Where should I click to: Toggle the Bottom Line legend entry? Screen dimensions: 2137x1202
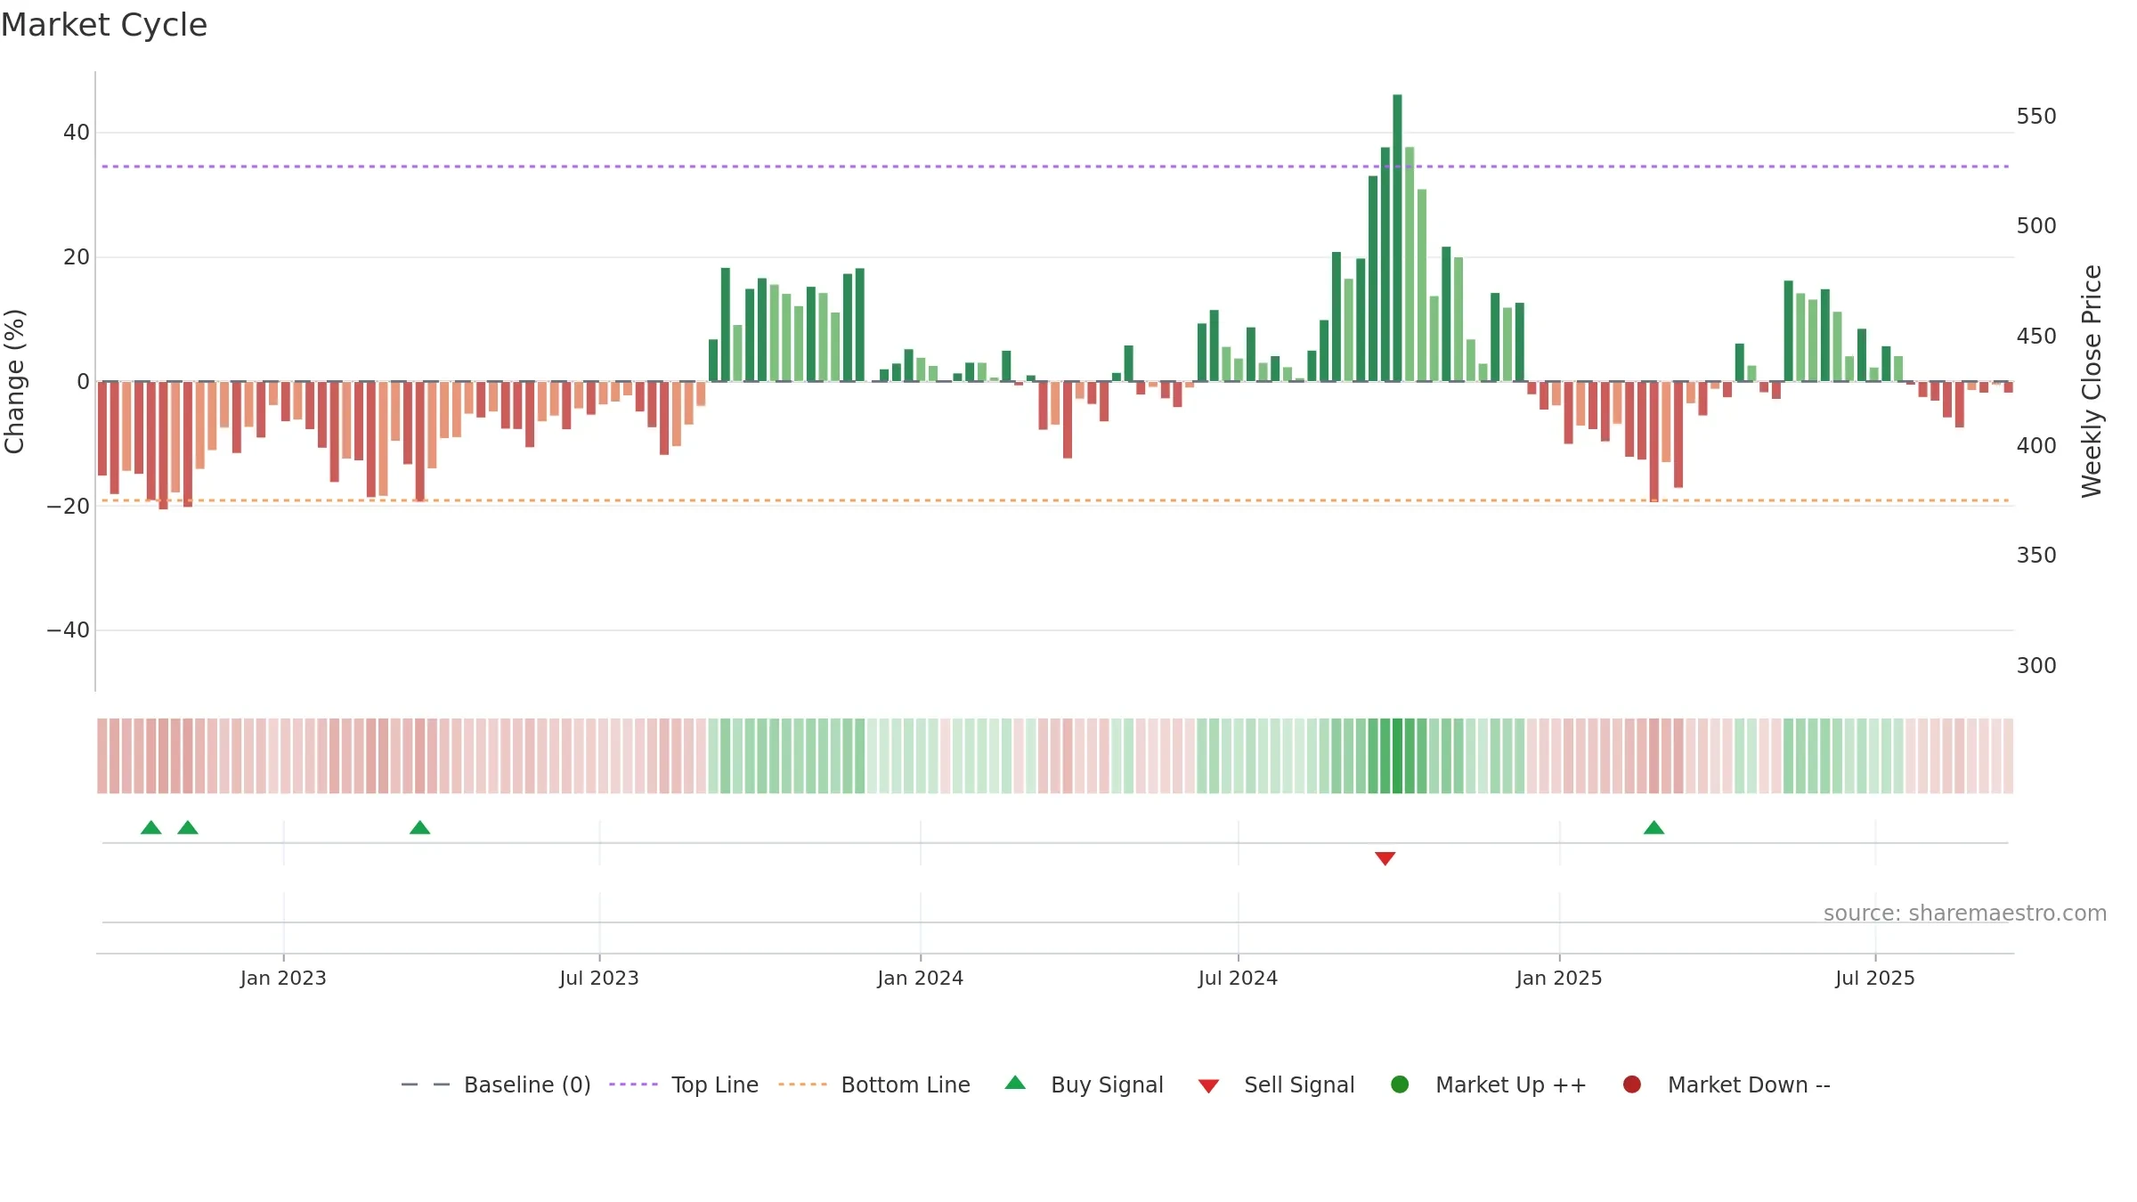pyautogui.click(x=874, y=1084)
